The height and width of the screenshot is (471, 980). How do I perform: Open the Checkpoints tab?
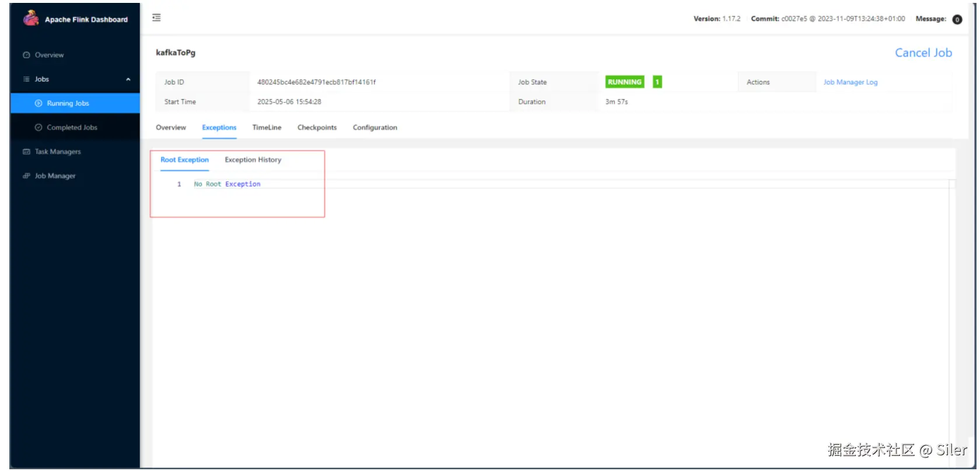coord(317,127)
